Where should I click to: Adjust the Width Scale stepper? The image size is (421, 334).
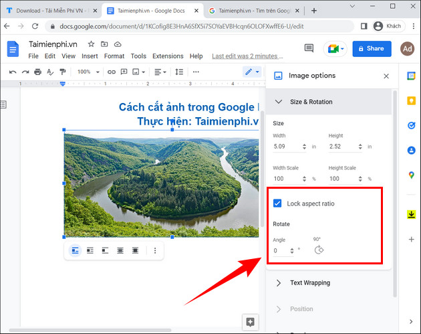click(304, 179)
